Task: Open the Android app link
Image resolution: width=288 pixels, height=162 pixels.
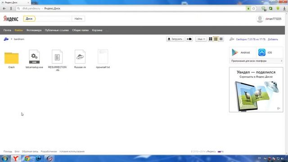Action: [243, 53]
